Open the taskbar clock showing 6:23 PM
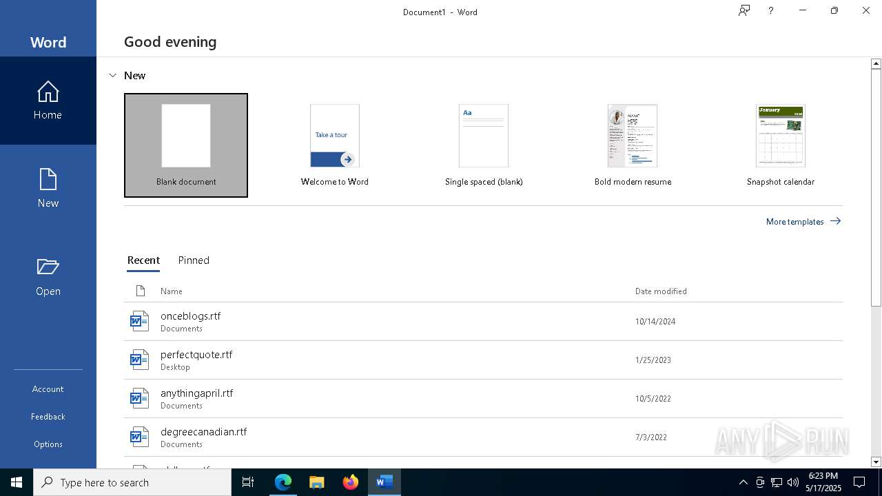The image size is (882, 496). [x=823, y=482]
